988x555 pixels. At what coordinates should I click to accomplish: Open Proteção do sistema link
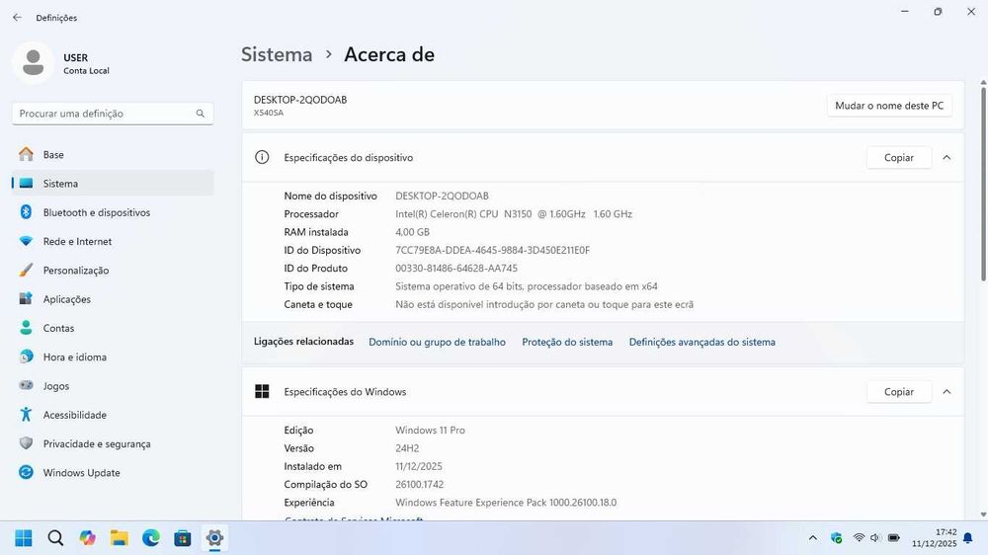click(x=567, y=342)
